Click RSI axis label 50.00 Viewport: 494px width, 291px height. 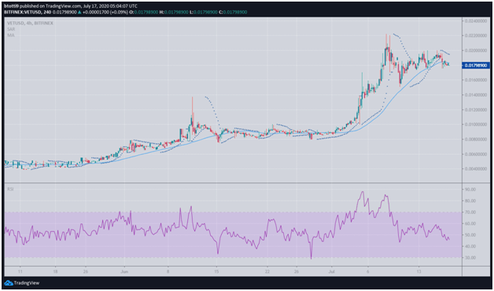[x=470, y=235]
